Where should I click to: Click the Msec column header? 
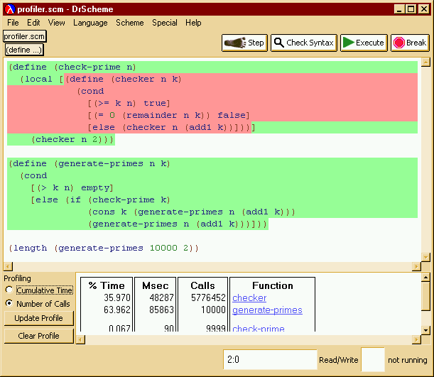point(156,285)
